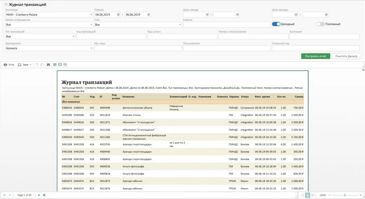Click the Номер счета/название input field
The height and width of the screenshot is (199, 365).
click(253, 37)
